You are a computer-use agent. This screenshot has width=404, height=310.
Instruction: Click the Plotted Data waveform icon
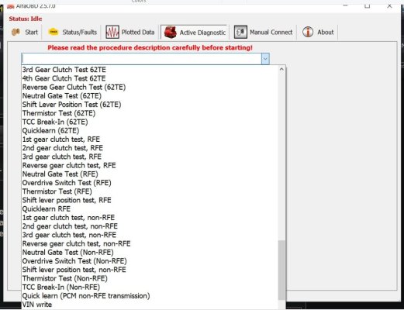click(112, 32)
